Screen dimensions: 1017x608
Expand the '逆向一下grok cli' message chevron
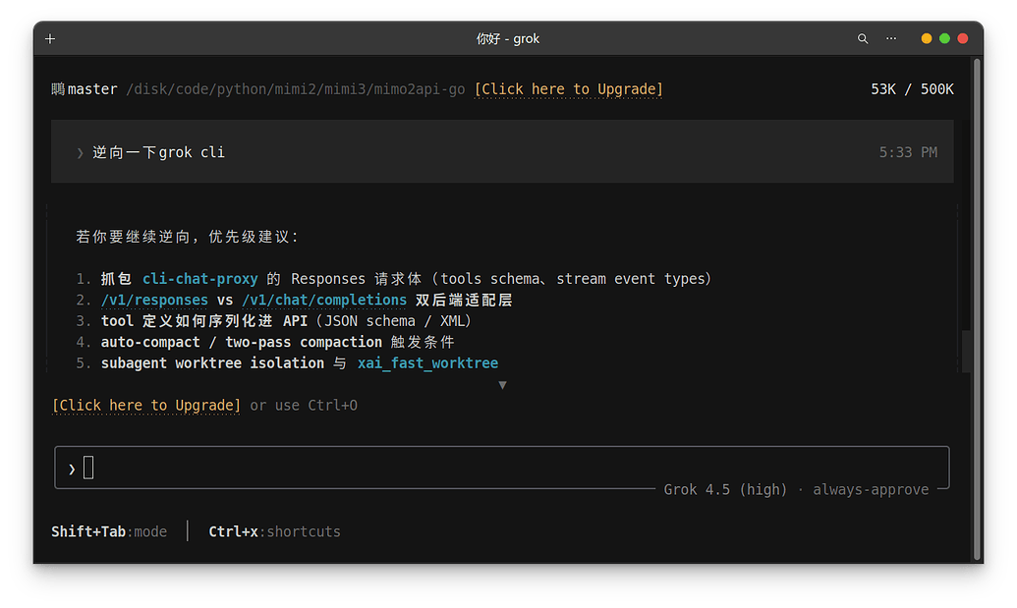coord(80,153)
